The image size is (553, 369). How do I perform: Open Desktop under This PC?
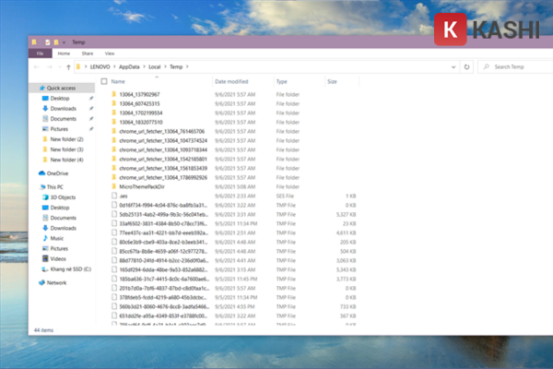click(60, 208)
